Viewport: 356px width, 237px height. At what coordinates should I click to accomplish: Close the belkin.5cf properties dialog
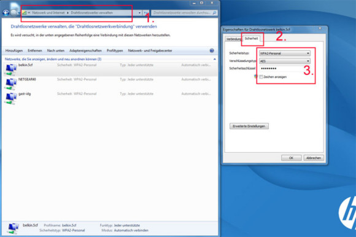[320, 28]
